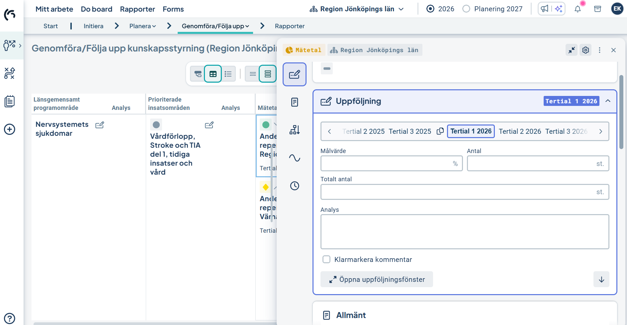Screen dimensions: 627x325
Task: Copy previous period with the copy icon
Action: pos(440,131)
